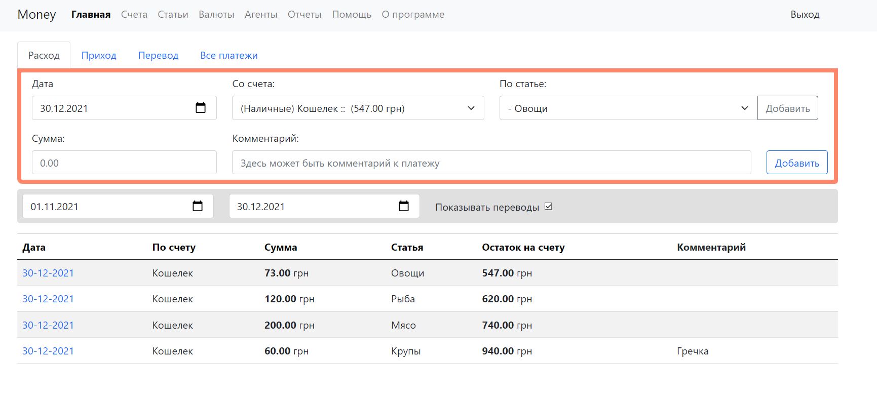This screenshot has height=398, width=877.
Task: Click calendar icon in 01.11.2021 filter
Action: [x=198, y=206]
